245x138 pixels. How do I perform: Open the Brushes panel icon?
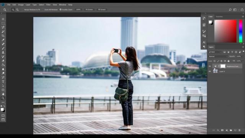(x=204, y=31)
